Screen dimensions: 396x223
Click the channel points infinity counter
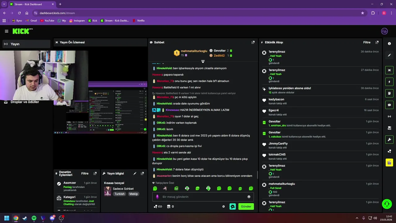pos(158,207)
